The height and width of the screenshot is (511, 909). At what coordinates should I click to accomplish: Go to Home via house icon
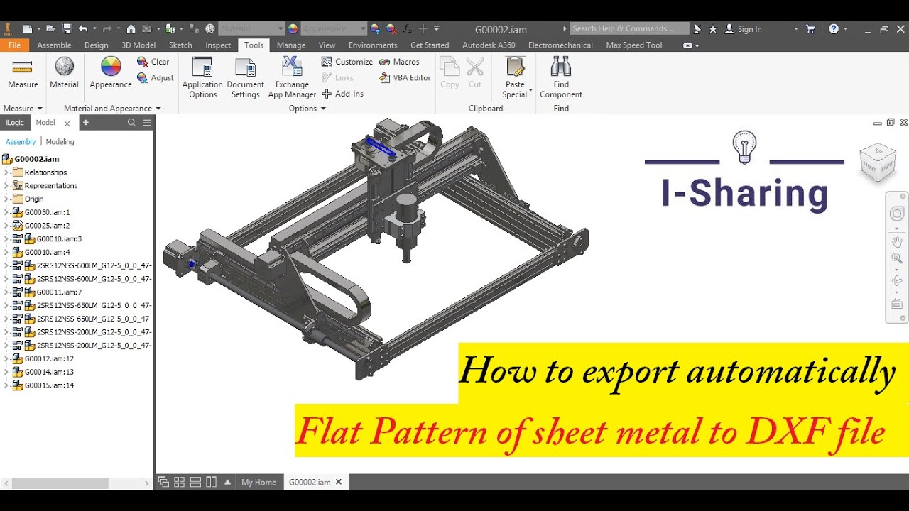point(131,29)
